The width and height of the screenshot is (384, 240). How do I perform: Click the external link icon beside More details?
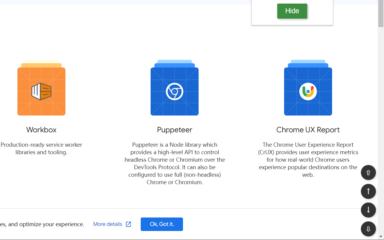tap(128, 224)
